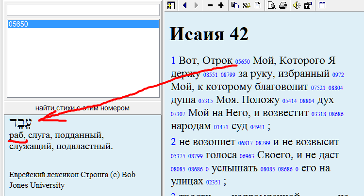
Task: Open Strong number 07521 after 'благоволит'
Action: coord(318,88)
